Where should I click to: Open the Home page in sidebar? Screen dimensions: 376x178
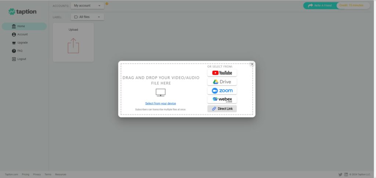(24, 26)
